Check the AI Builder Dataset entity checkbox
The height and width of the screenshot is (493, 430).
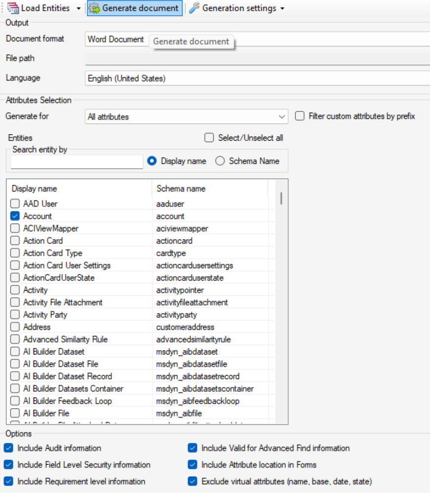pos(15,351)
